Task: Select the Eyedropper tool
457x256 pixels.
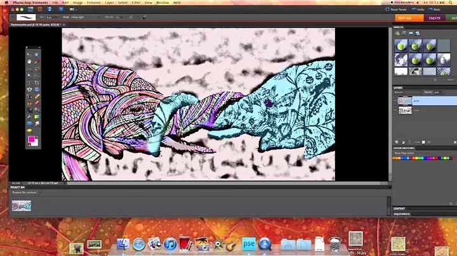Action: [x=37, y=61]
